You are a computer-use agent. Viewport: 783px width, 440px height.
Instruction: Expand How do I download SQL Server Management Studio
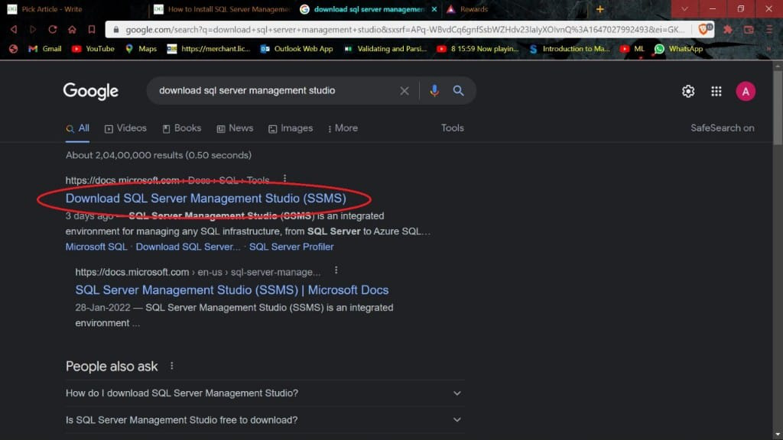(264, 393)
